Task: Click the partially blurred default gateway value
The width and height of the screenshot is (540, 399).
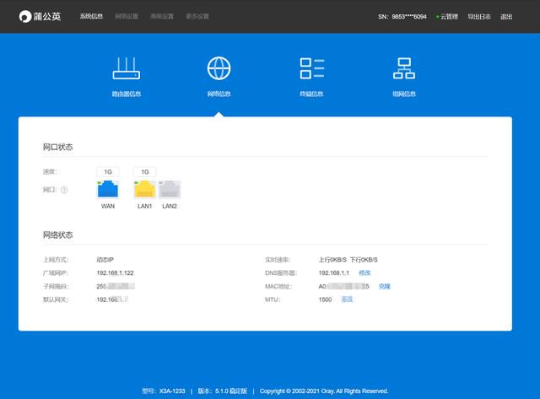Action: (112, 299)
